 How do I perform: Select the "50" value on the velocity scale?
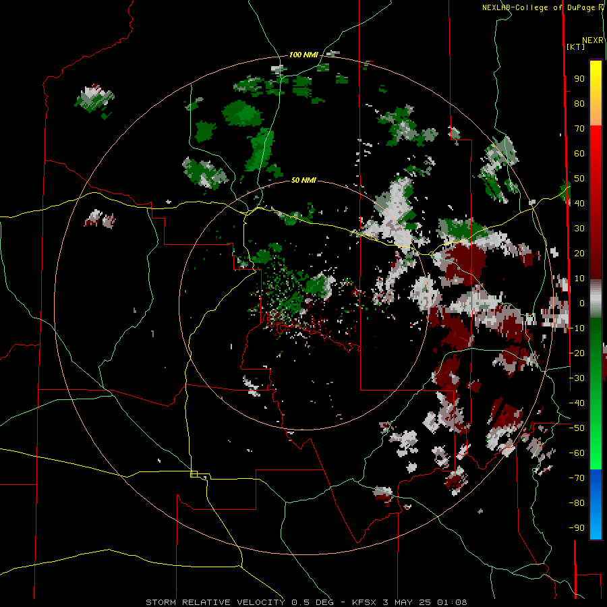point(579,179)
